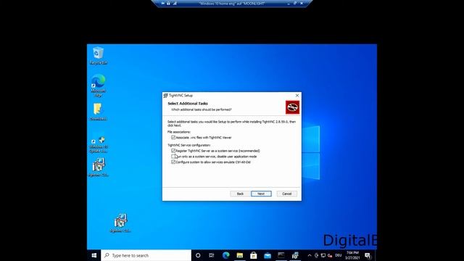The width and height of the screenshot is (464, 261).
Task: Open the command prompt taskbar icon
Action: pyautogui.click(x=281, y=255)
